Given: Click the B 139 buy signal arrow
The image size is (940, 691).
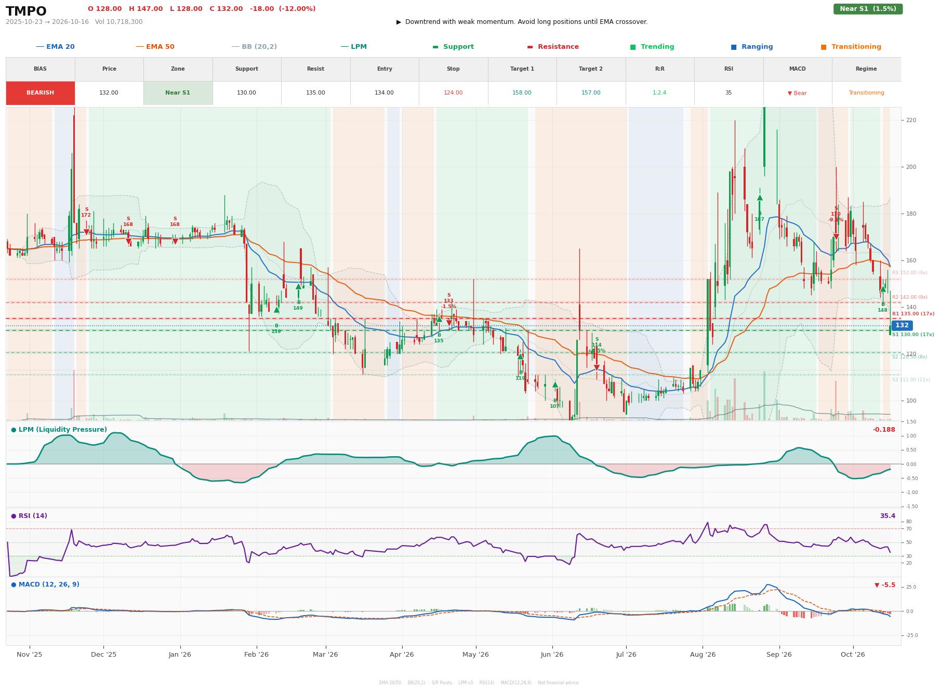Looking at the screenshot, I should 276,310.
